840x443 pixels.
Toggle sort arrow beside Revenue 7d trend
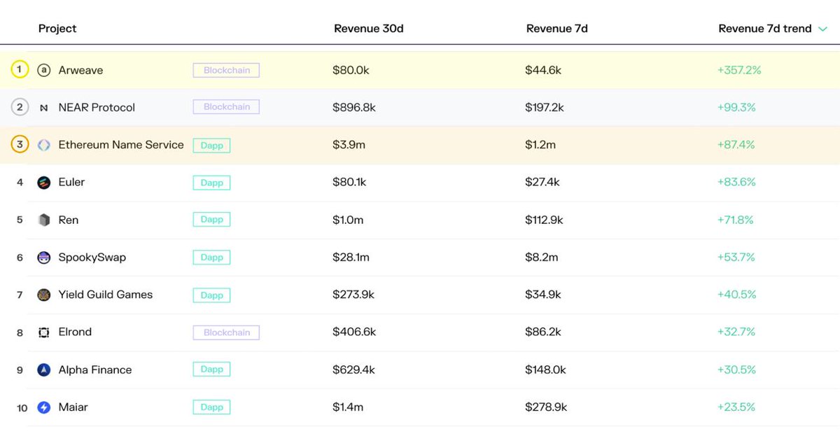pos(822,29)
